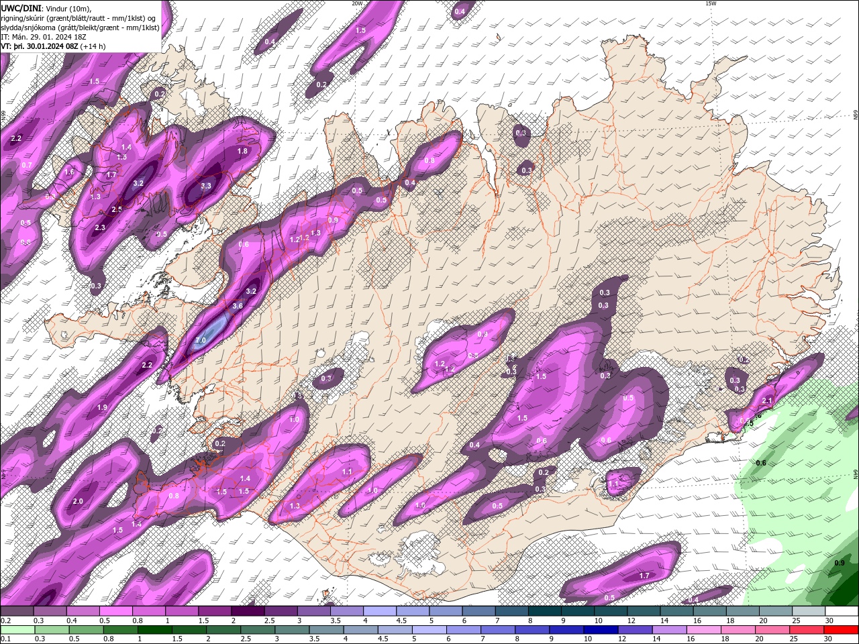Select palest green lower legend swatch starting at 0.1
This screenshot has height=644, width=859.
pos(17,630)
